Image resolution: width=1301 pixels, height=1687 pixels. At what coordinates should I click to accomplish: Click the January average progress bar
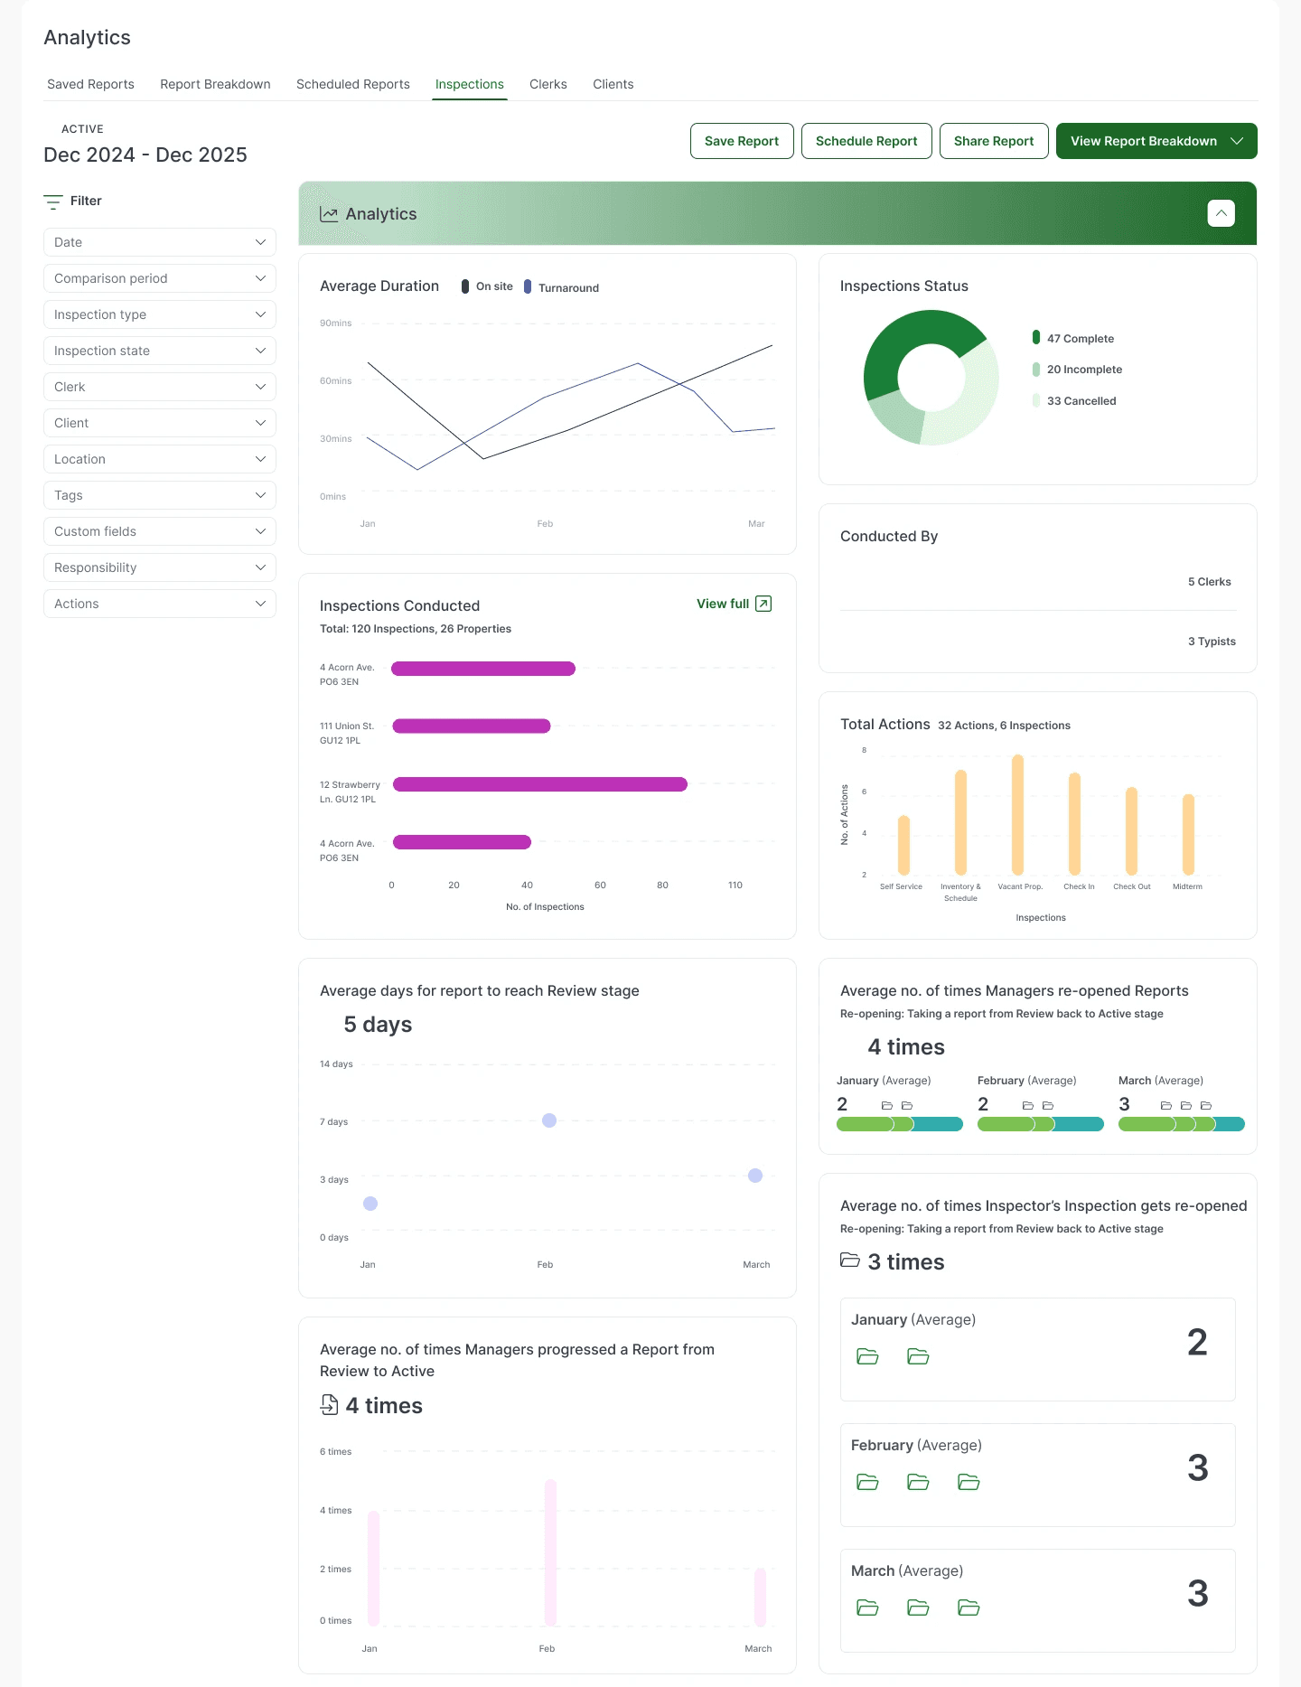coord(900,1124)
